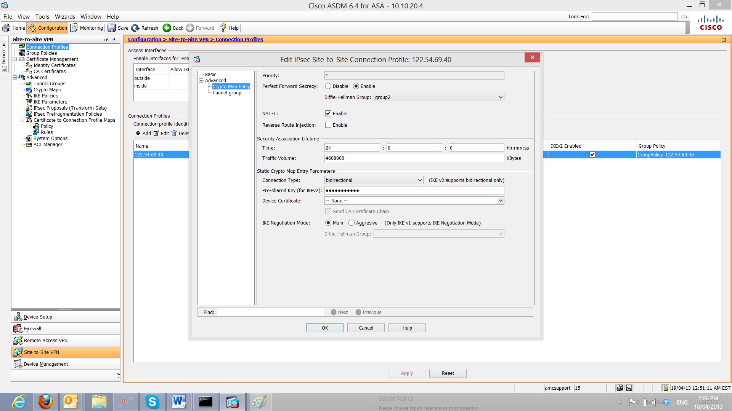Click the Priority input field
Viewport: 732px width, 411px height.
414,75
